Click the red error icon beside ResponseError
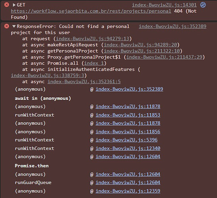 (6, 26)
